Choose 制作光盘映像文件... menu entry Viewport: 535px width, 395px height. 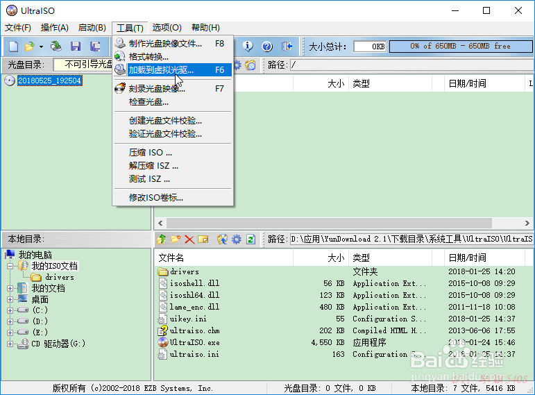pyautogui.click(x=173, y=43)
